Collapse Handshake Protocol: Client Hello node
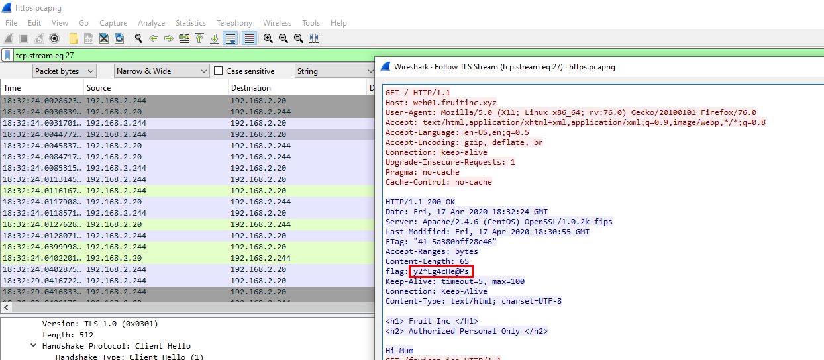 (34, 346)
